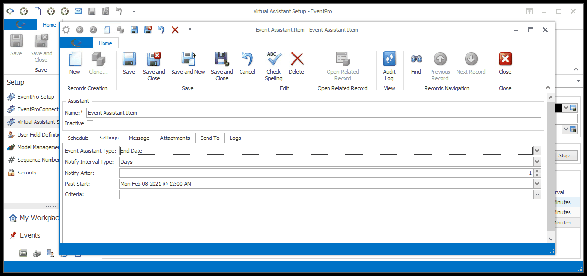
Task: Click envelope icon in main window toolbar
Action: tap(78, 11)
